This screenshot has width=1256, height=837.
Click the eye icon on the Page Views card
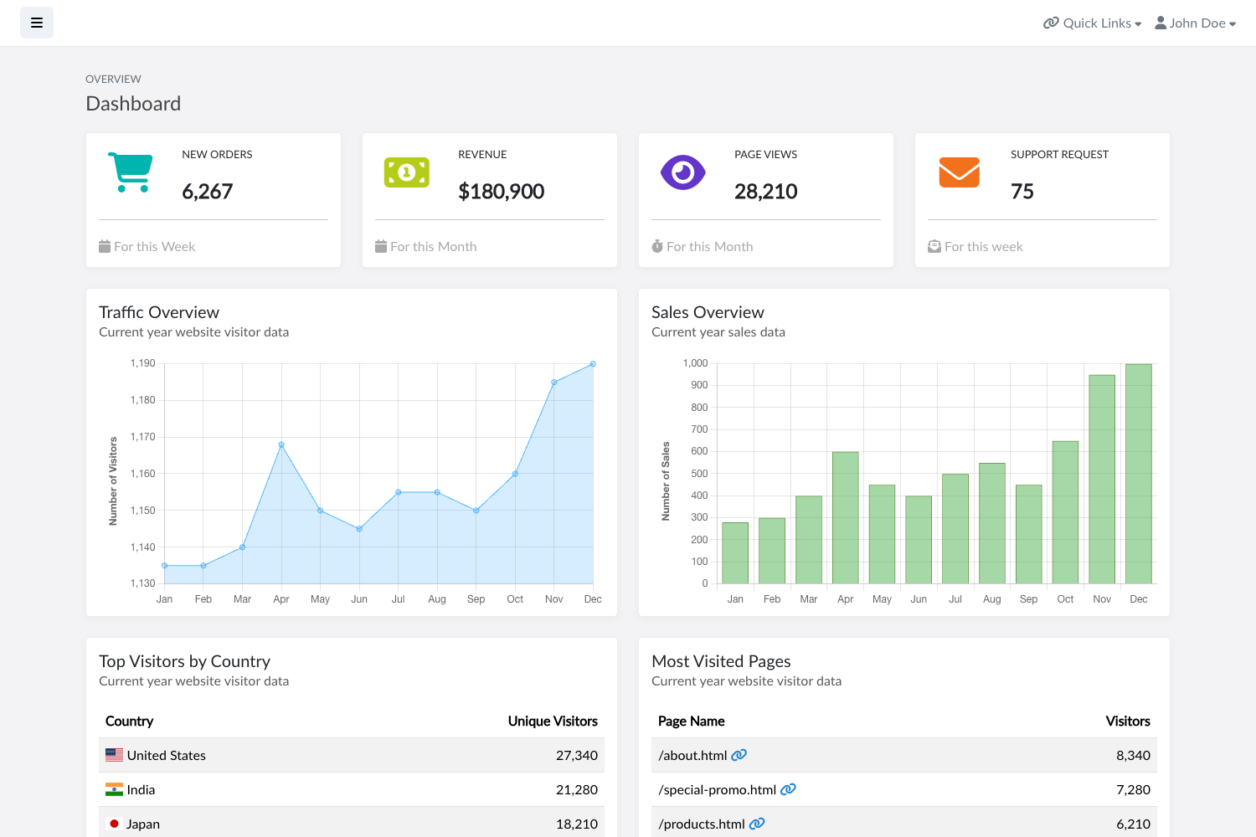coord(682,172)
